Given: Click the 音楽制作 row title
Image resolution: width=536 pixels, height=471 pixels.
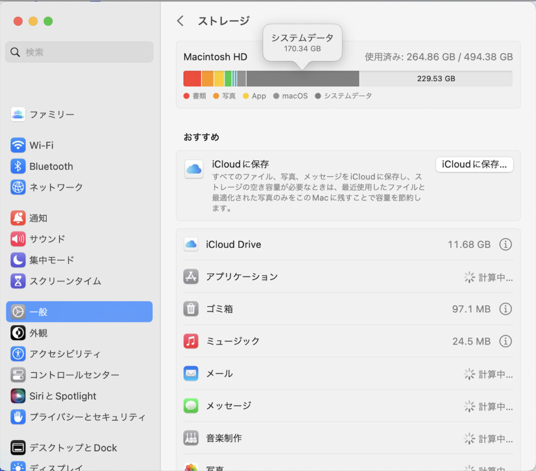Looking at the screenshot, I should 224,438.
